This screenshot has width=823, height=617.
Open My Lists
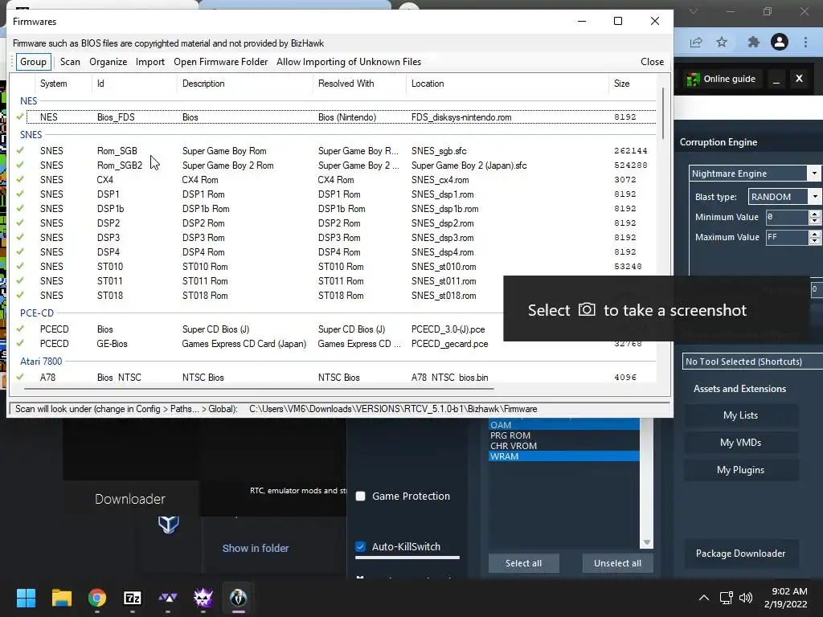(x=740, y=415)
